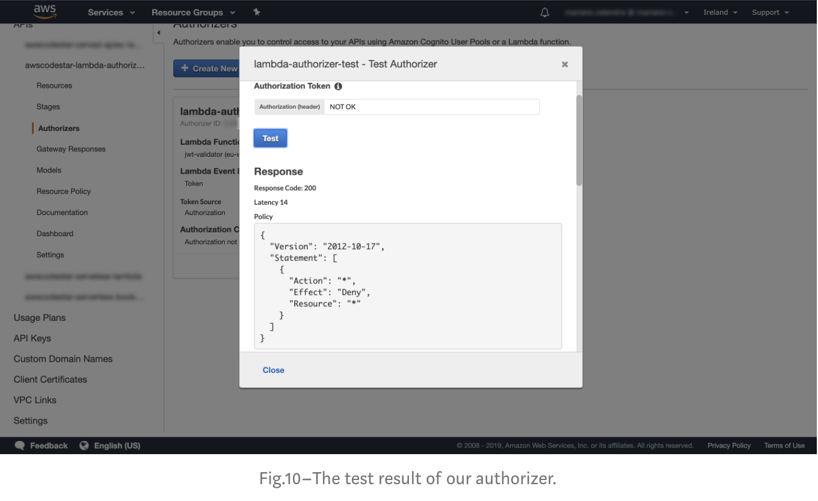
Task: Click the Policy JSON output box
Action: (408, 286)
